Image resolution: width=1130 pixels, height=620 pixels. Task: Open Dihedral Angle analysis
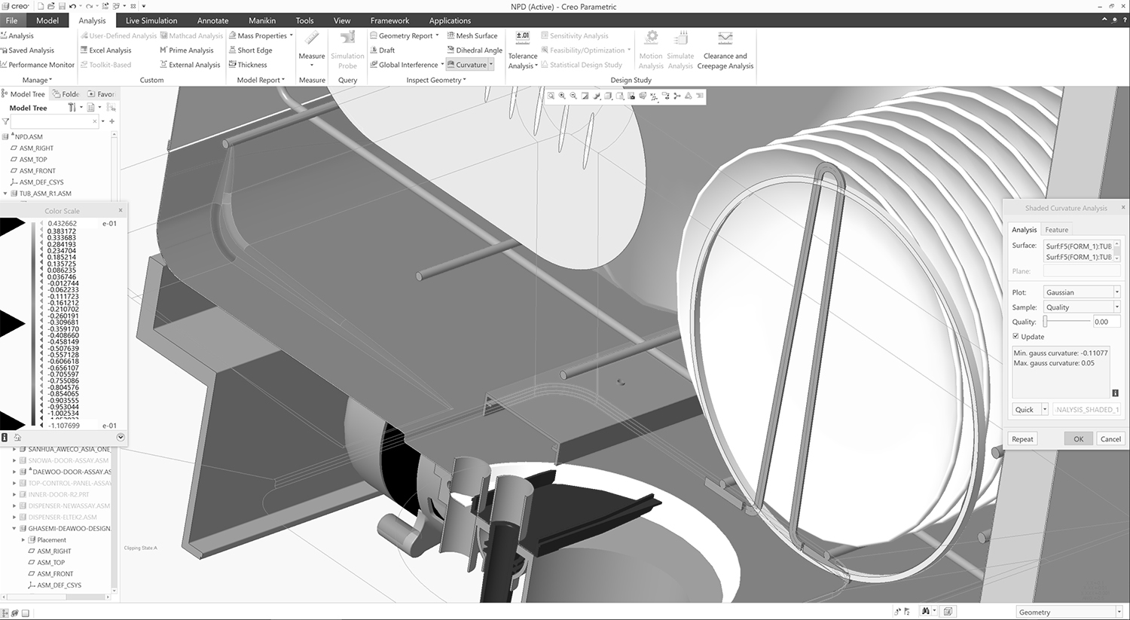click(474, 50)
